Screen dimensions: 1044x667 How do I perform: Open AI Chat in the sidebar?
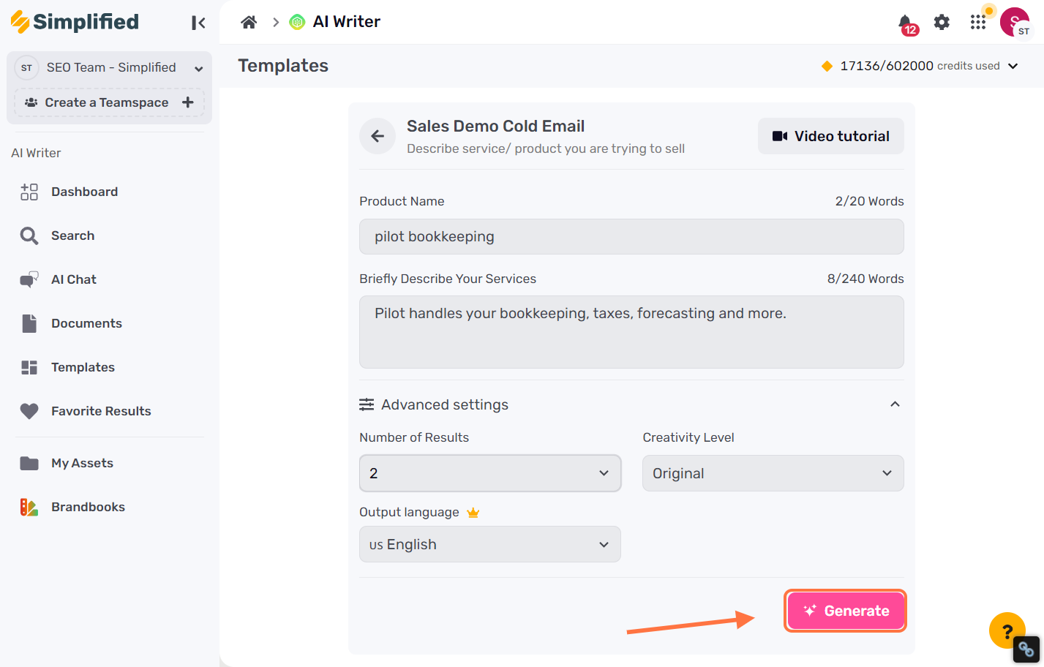[73, 279]
